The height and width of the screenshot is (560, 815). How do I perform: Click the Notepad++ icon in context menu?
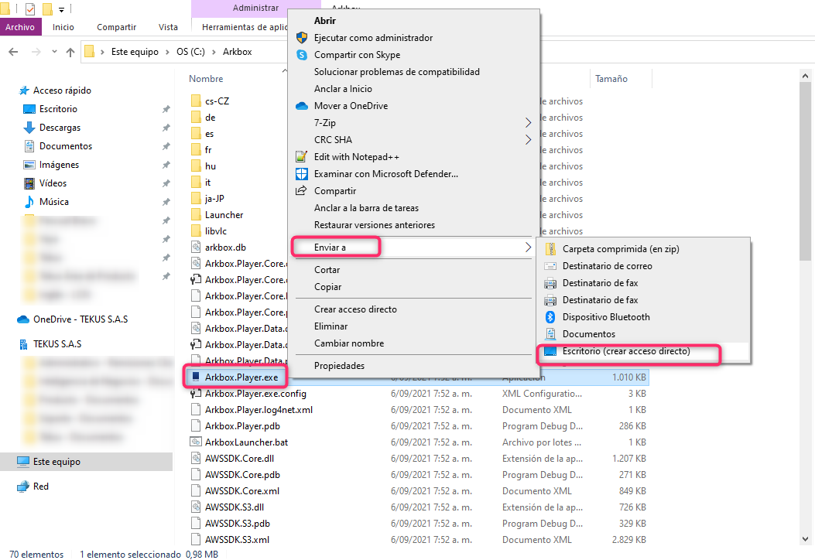(302, 157)
